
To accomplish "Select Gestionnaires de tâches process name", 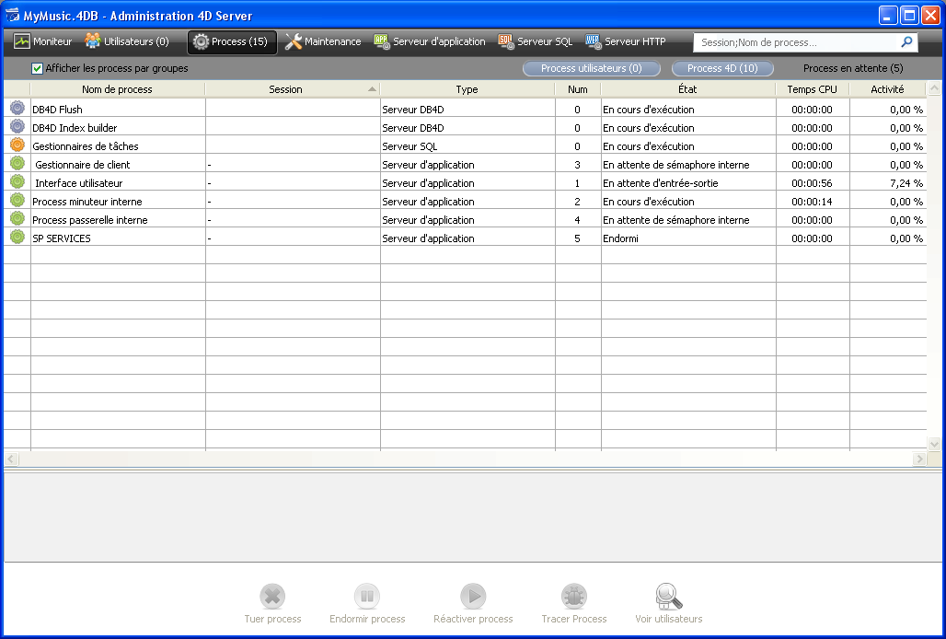I will click(x=86, y=146).
